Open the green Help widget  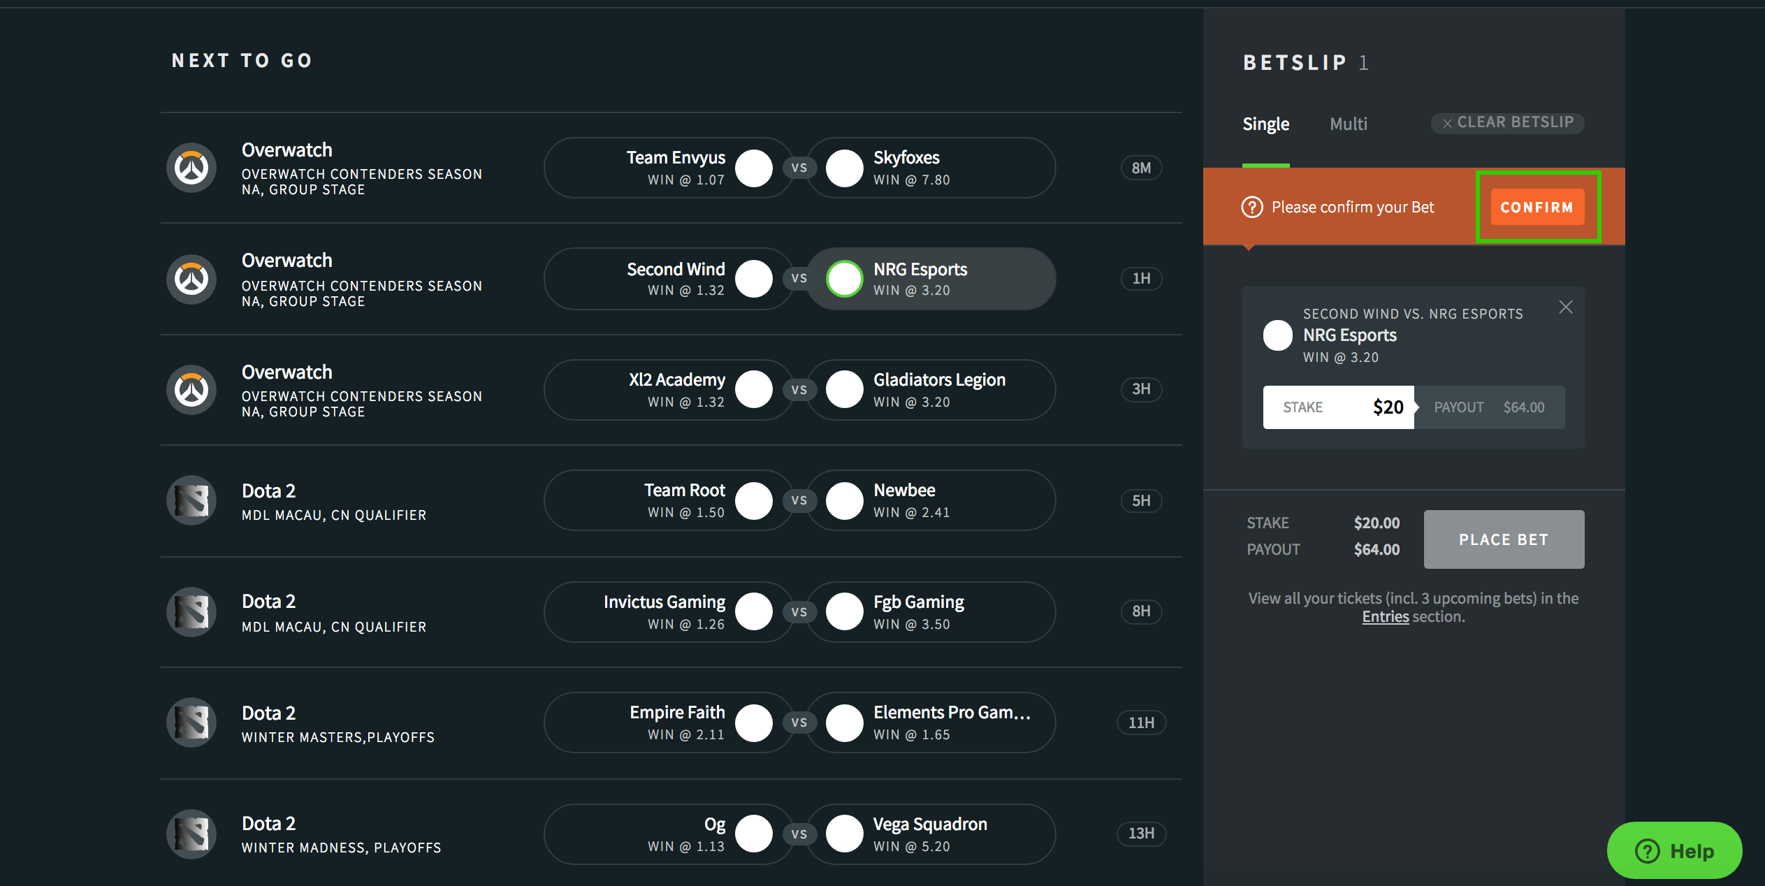point(1674,850)
